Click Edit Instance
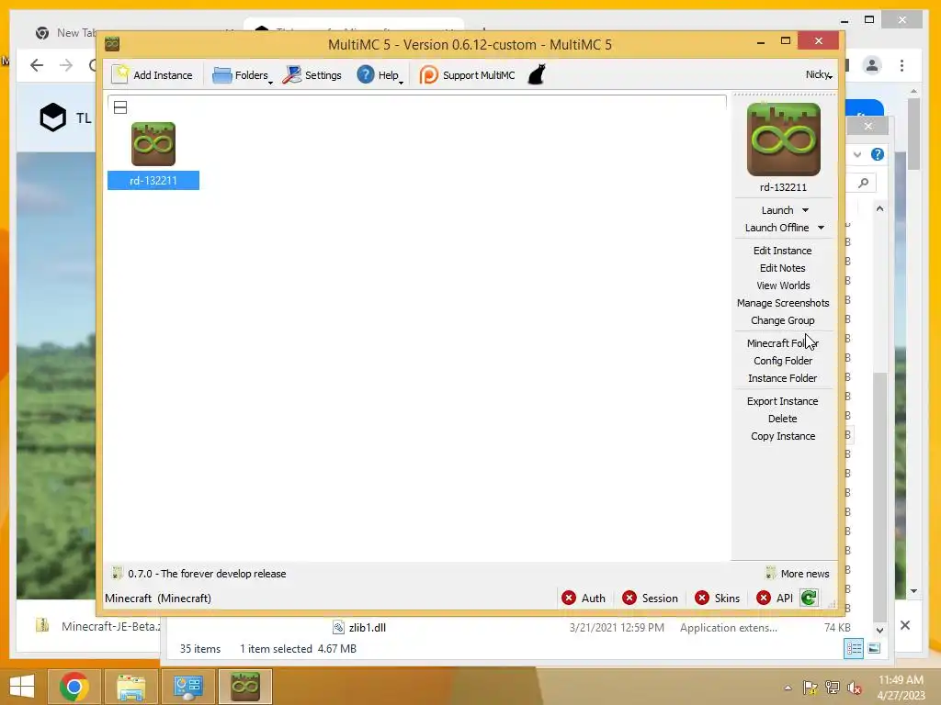 coord(783,251)
